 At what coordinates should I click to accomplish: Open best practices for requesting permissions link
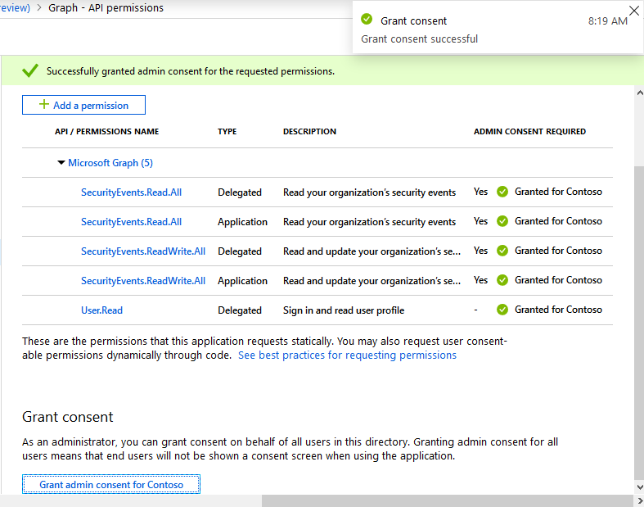347,355
